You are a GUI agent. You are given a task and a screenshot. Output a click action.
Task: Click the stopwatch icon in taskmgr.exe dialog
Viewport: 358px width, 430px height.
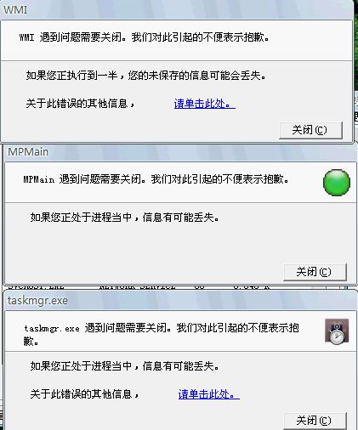[x=337, y=331]
